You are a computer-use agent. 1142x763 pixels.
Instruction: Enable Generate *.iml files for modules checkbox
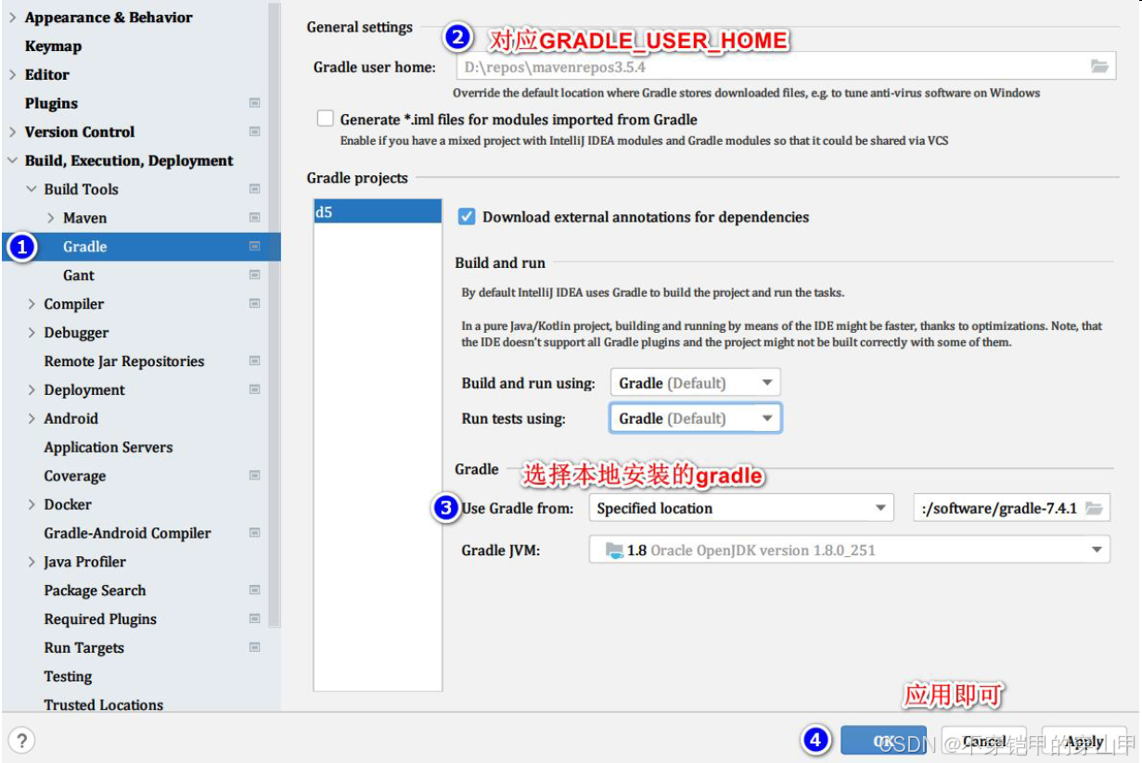tap(325, 119)
